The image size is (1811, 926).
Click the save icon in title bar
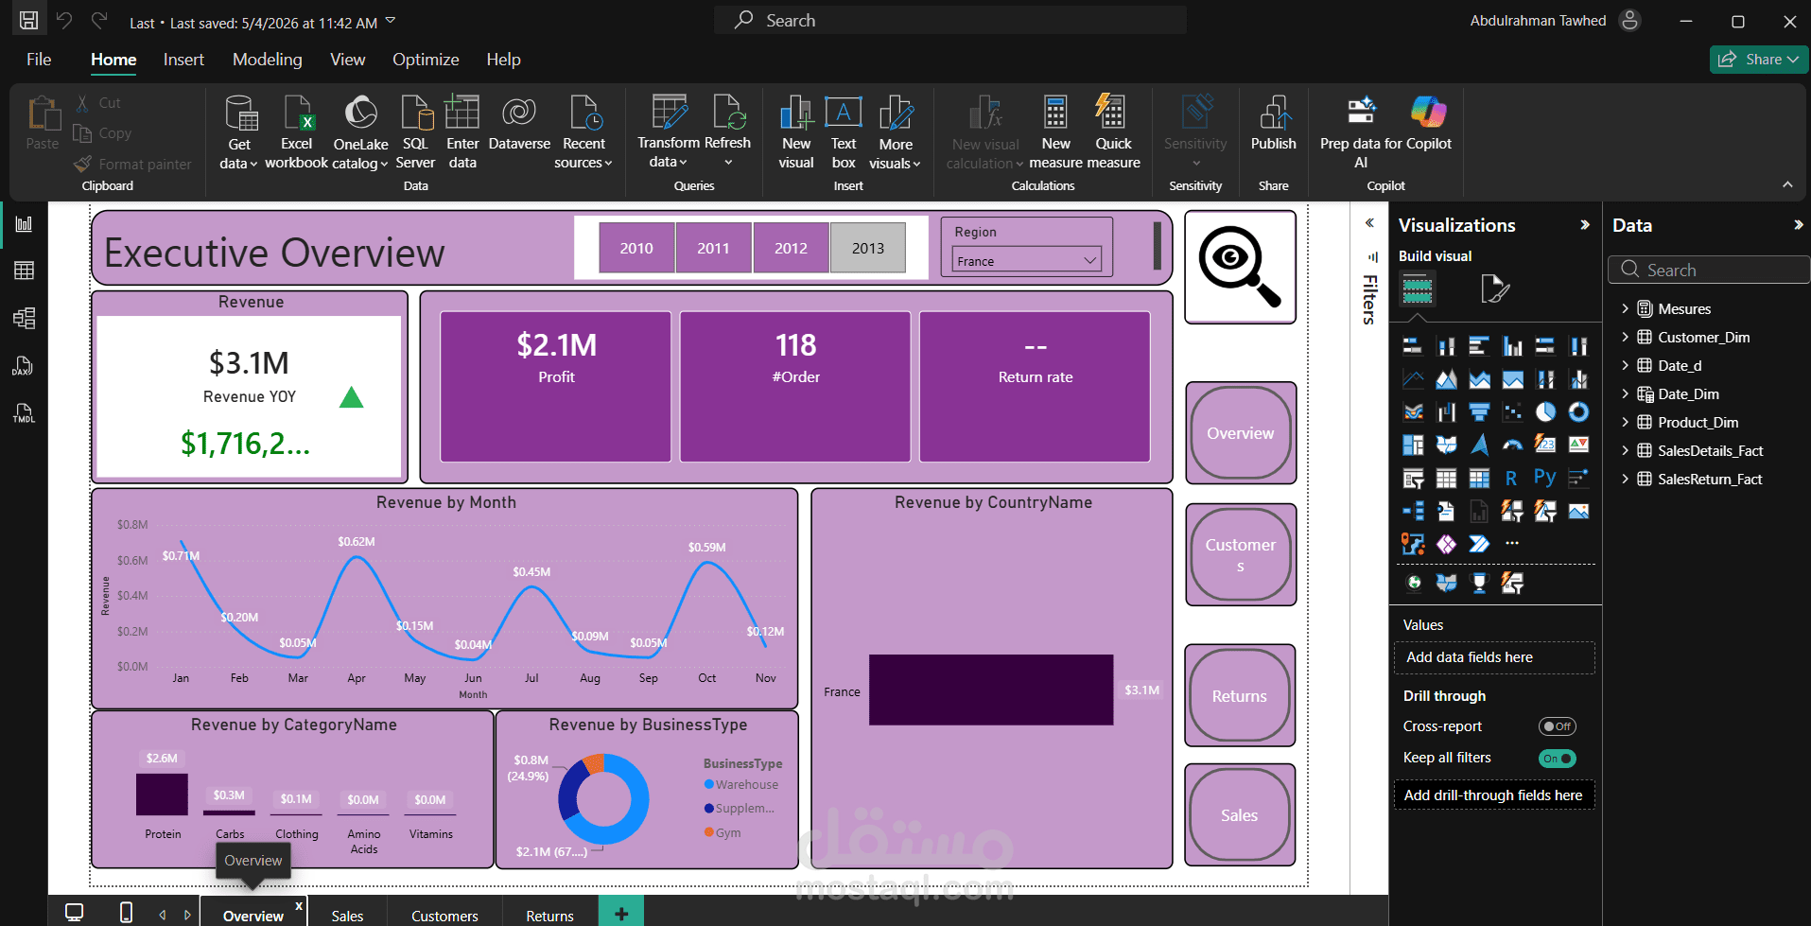coord(29,20)
